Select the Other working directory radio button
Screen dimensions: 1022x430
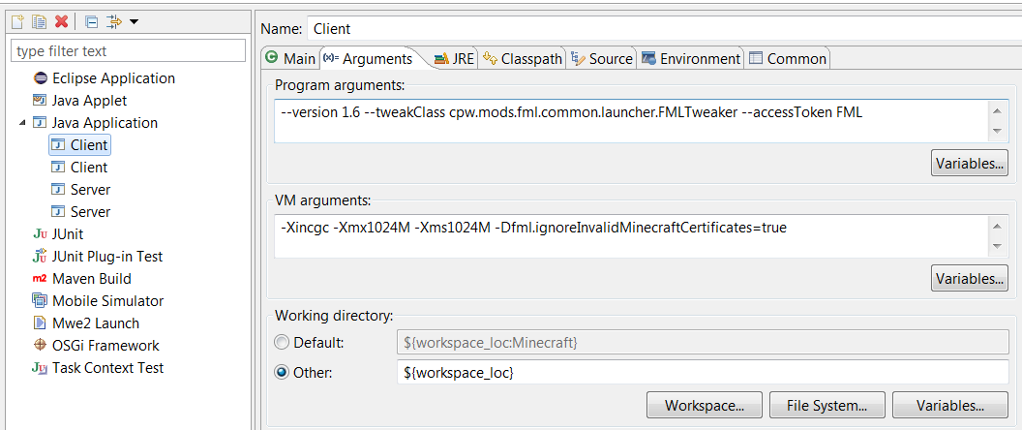click(x=282, y=373)
